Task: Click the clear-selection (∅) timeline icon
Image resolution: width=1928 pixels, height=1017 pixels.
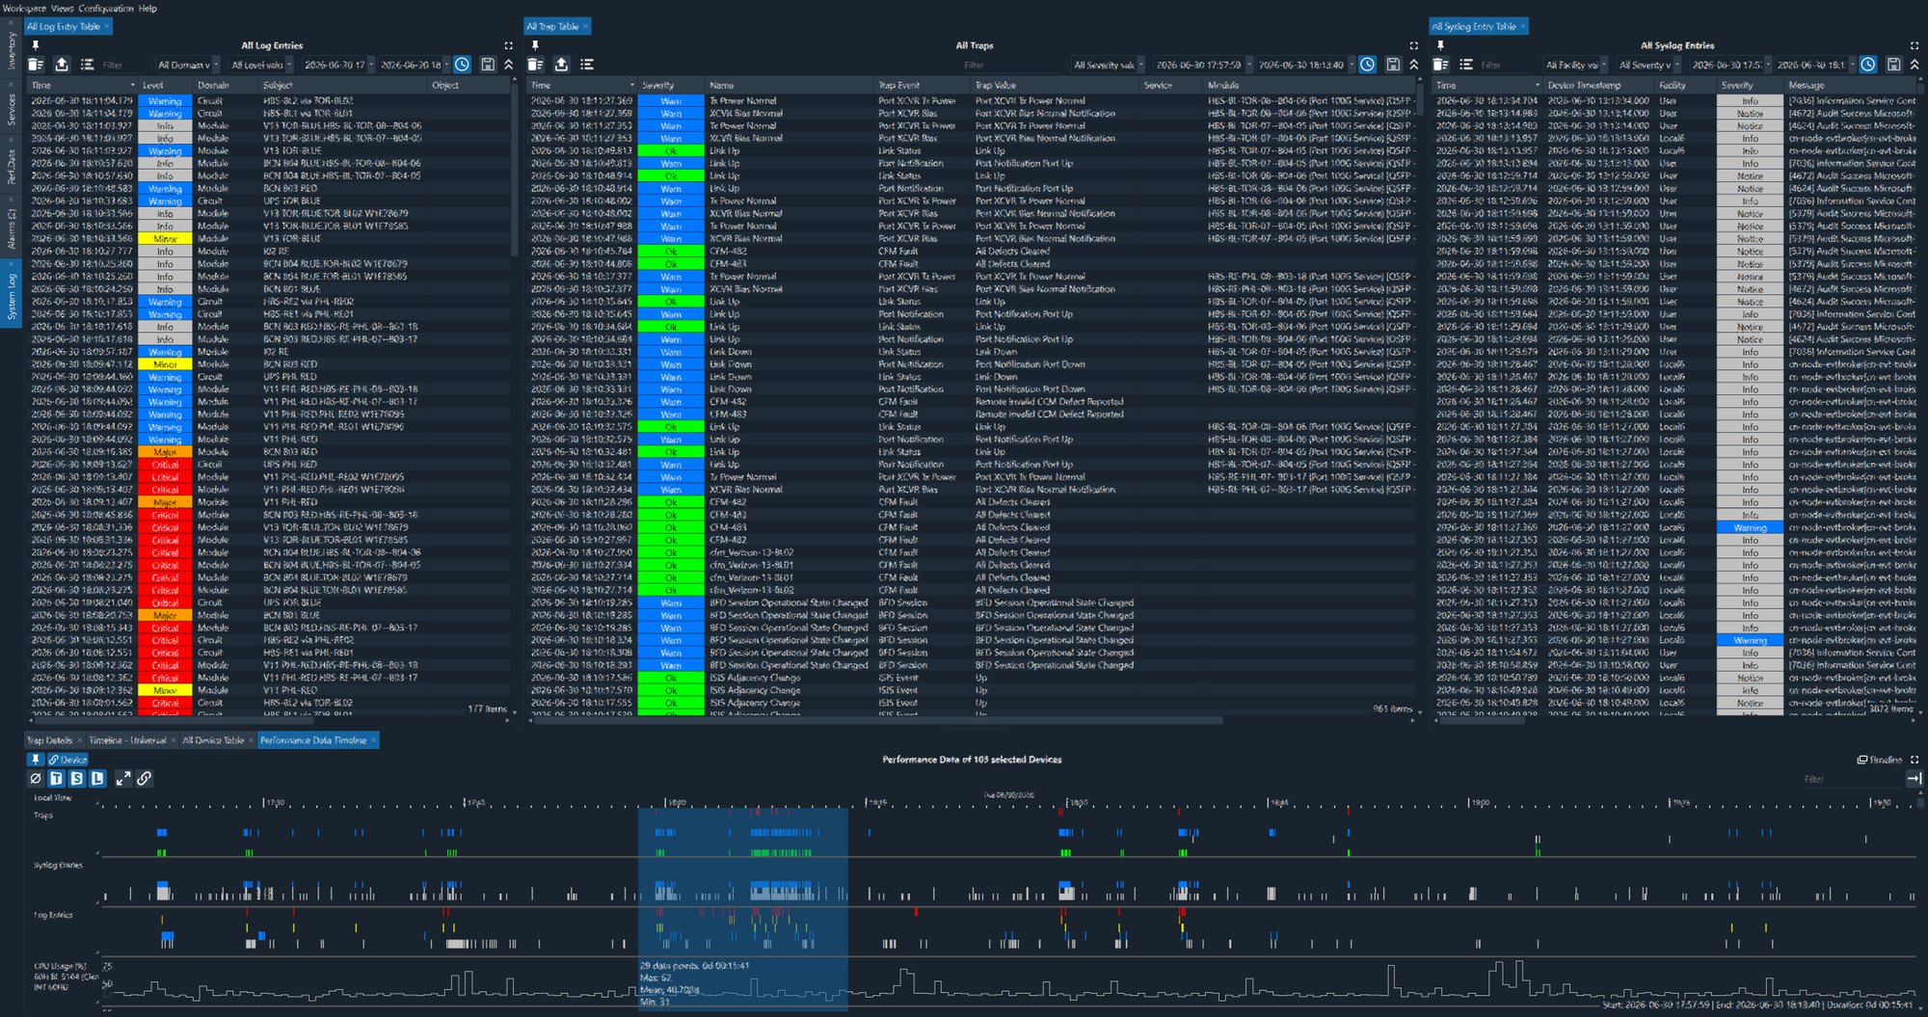Action: 36,778
